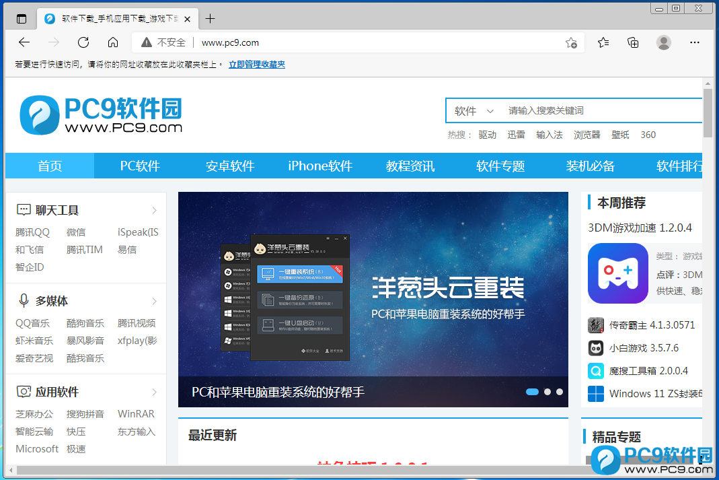The image size is (719, 480).
Task: Open the 腾讯TIM software link
Action: pyautogui.click(x=84, y=250)
